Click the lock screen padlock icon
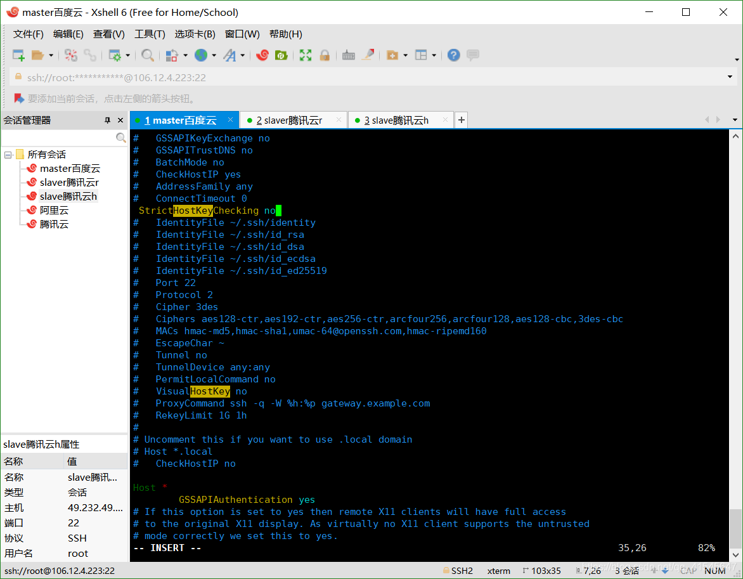 pos(325,55)
